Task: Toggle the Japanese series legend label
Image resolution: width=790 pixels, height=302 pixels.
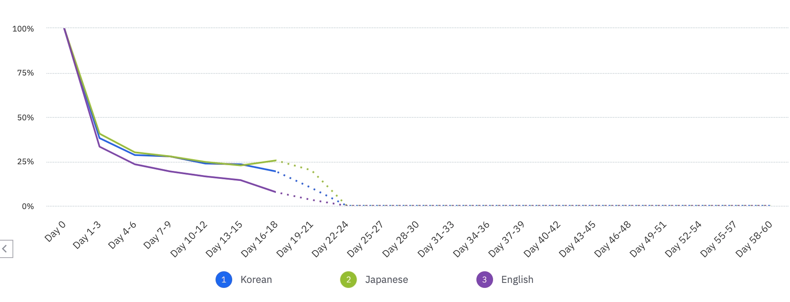Action: tap(386, 280)
